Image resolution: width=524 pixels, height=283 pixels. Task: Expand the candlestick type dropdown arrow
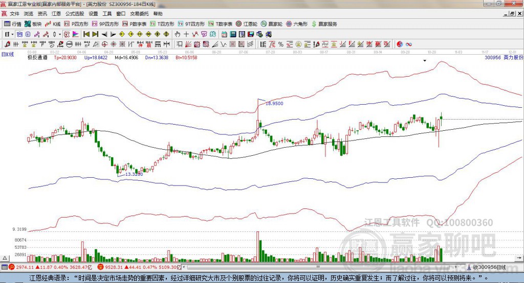tap(60, 34)
